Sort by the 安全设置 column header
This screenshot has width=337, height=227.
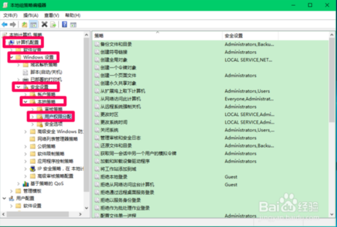250,36
